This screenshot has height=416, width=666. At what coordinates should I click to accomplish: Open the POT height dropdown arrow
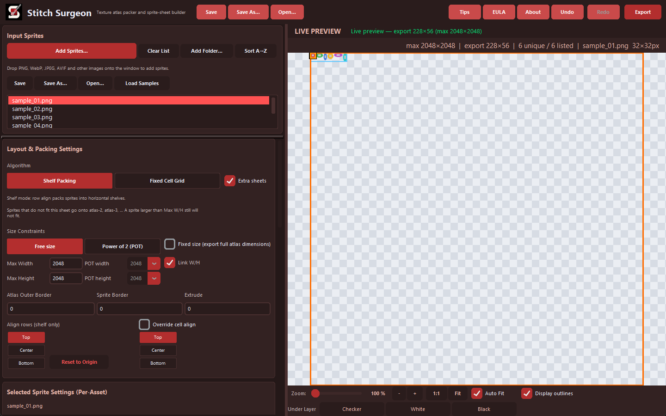click(x=154, y=278)
